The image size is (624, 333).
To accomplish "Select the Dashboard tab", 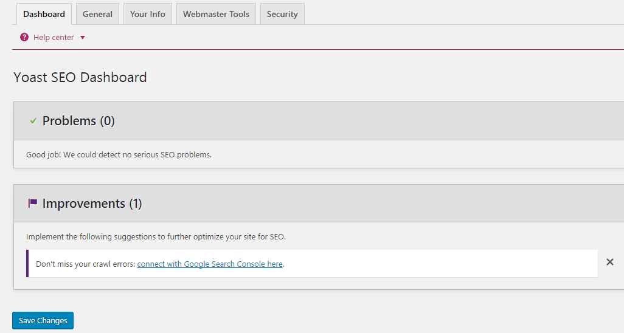I will click(x=44, y=14).
